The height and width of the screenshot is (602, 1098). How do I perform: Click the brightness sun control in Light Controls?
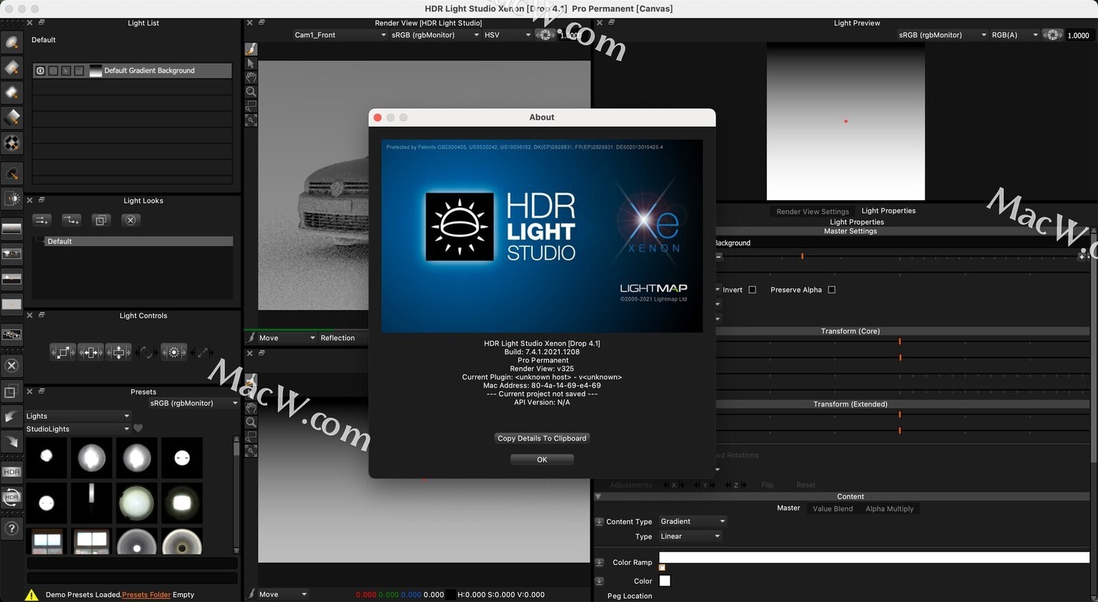pos(174,352)
